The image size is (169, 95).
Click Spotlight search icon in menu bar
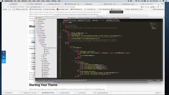(160, 1)
